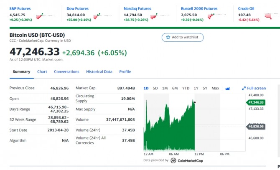Open the S&P Futures quote link
The image size is (280, 170).
(20, 8)
